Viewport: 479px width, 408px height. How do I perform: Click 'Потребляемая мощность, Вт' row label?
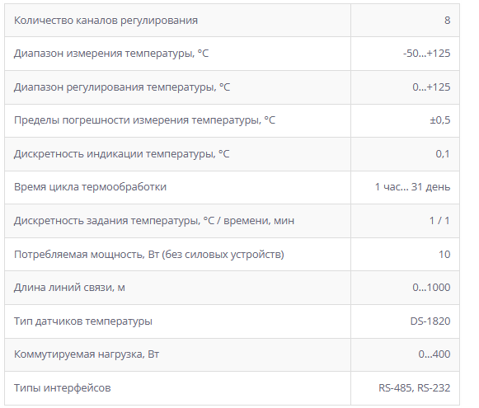point(149,255)
